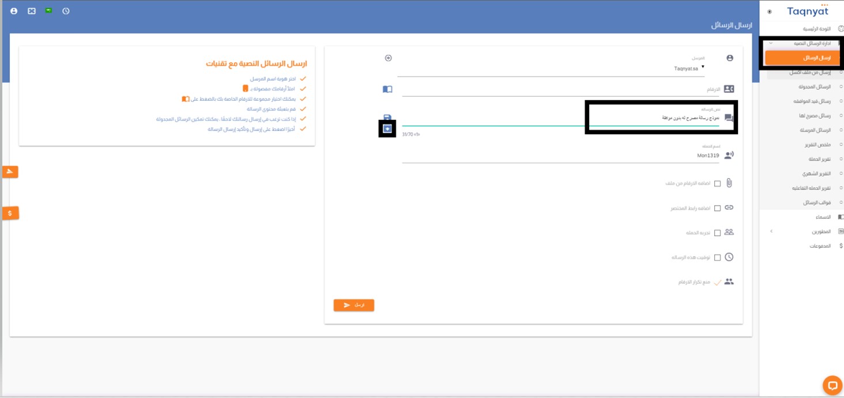Click the user account icon in top bar
The width and height of the screenshot is (844, 398).
(x=14, y=11)
